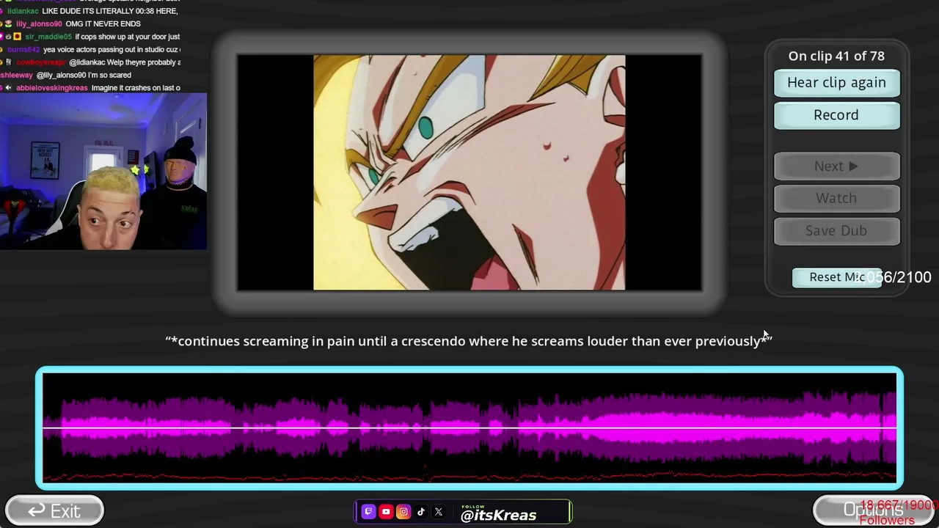Image resolution: width=939 pixels, height=528 pixels.
Task: Start recording with the Record button
Action: [836, 115]
